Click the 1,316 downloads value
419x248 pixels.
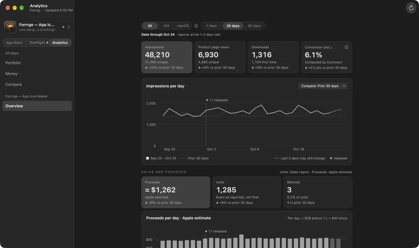pos(262,55)
